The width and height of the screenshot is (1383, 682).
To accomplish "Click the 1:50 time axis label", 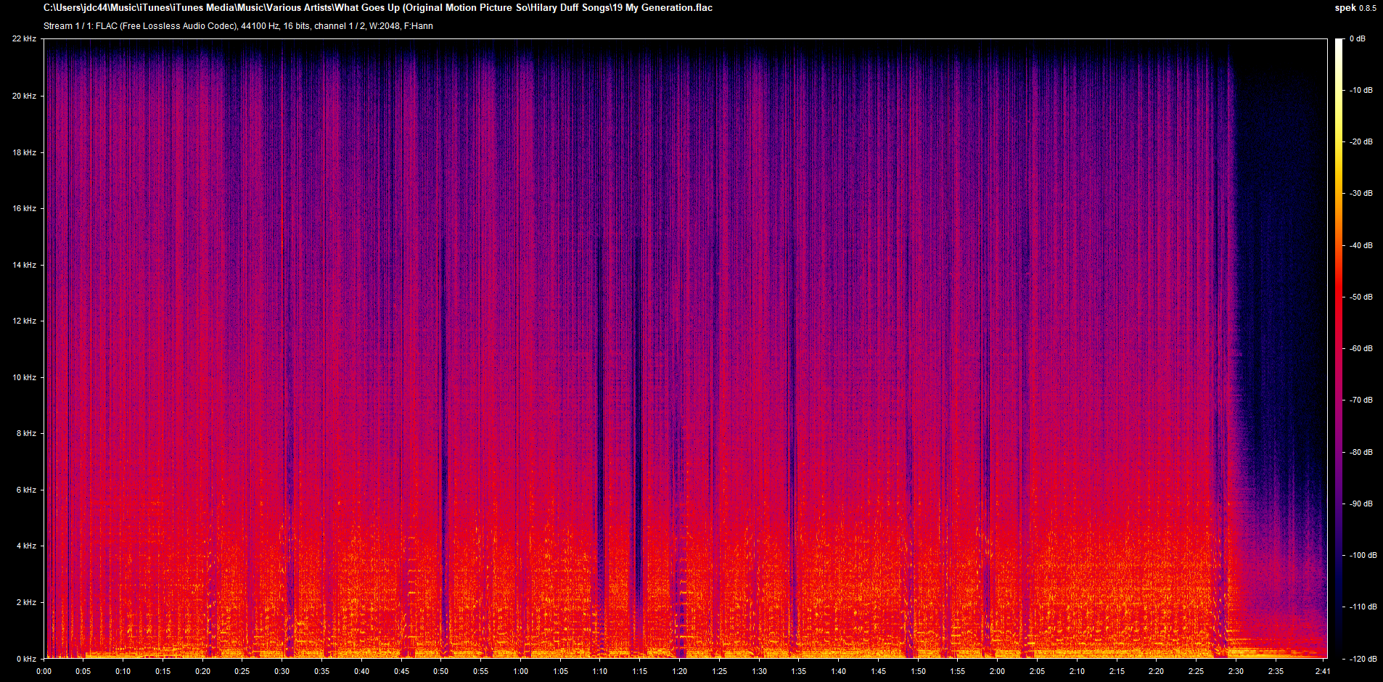I will tap(918, 671).
